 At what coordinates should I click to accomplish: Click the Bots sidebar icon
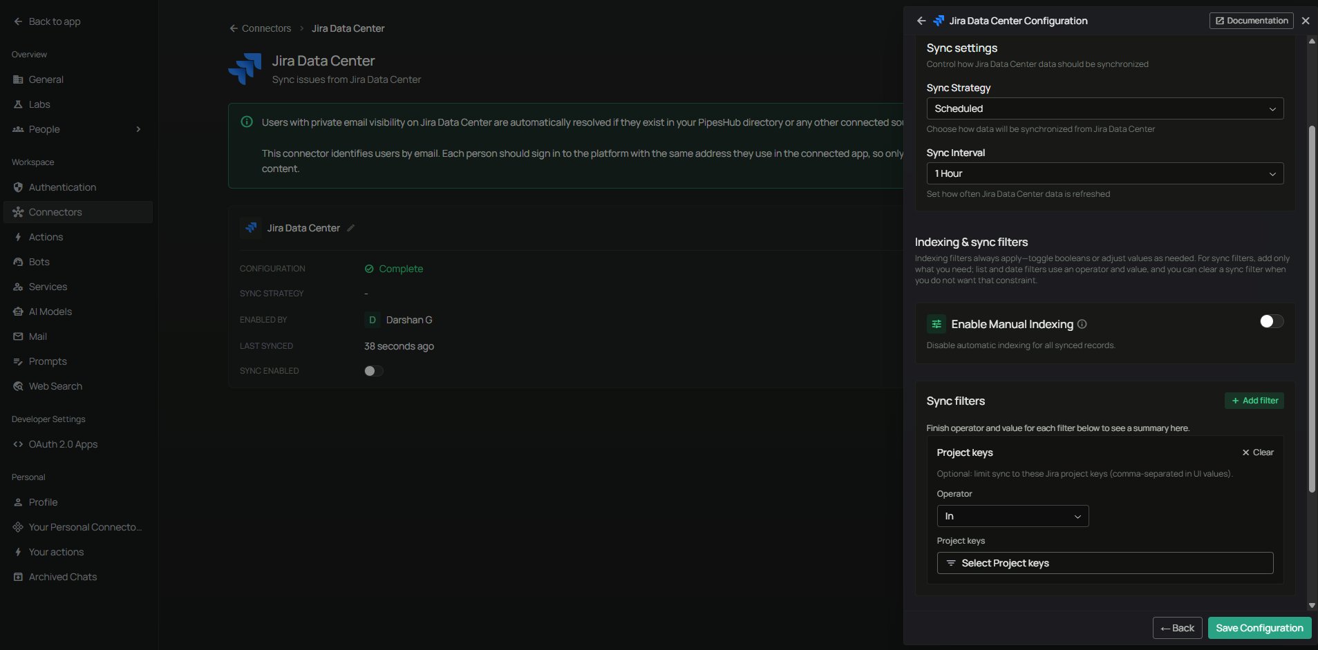[18, 262]
